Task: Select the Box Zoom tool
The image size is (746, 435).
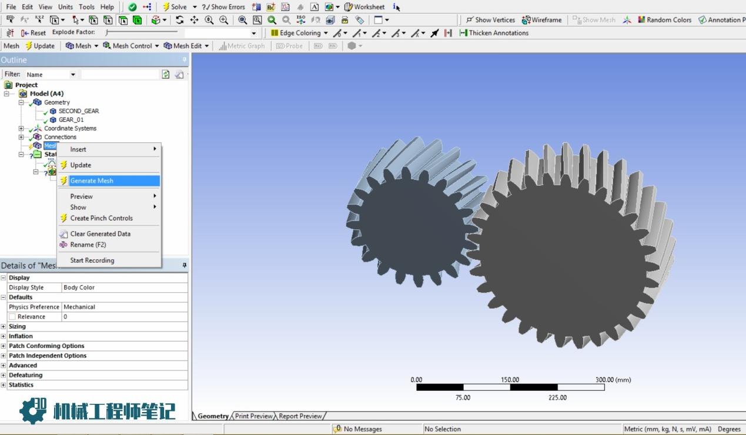Action: (224, 20)
